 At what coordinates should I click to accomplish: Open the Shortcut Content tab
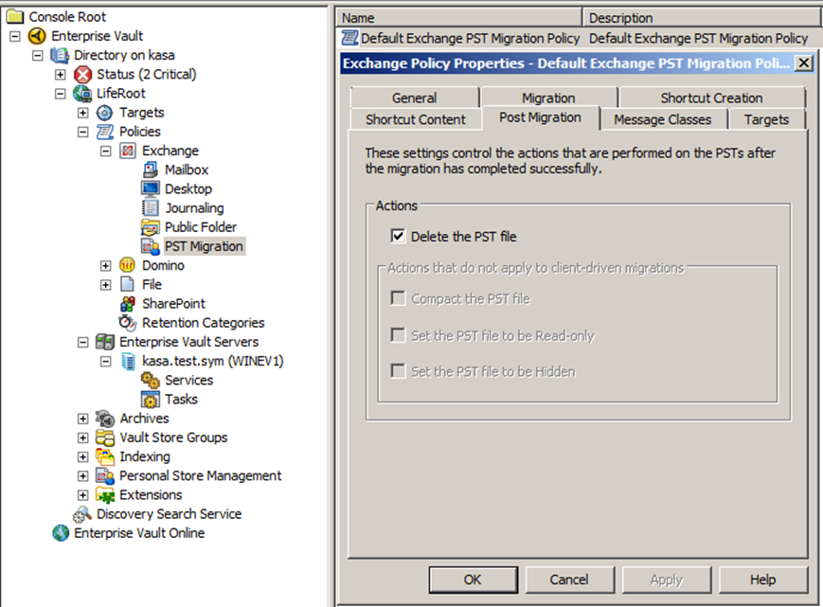click(415, 119)
